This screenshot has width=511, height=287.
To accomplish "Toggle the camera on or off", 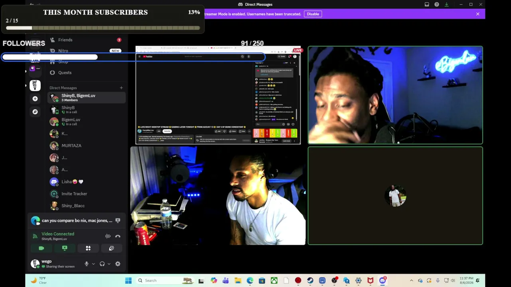I will [x=42, y=248].
